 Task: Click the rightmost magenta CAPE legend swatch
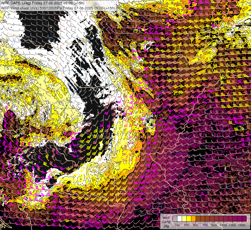(x=244, y=219)
